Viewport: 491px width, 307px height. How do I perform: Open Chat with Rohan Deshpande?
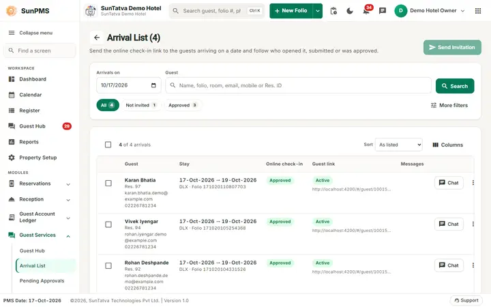coord(449,265)
